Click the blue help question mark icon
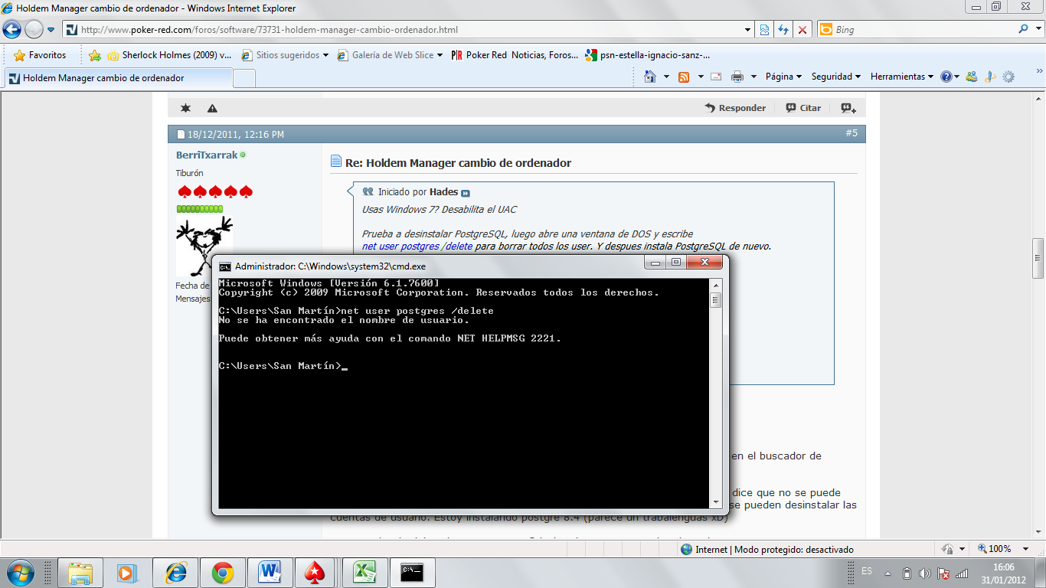This screenshot has width=1046, height=588. pos(946,77)
